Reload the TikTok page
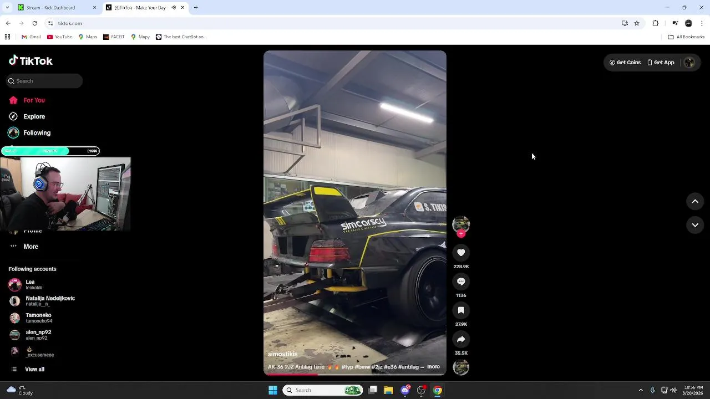Screen dimensions: 710x399 [x=35, y=23]
